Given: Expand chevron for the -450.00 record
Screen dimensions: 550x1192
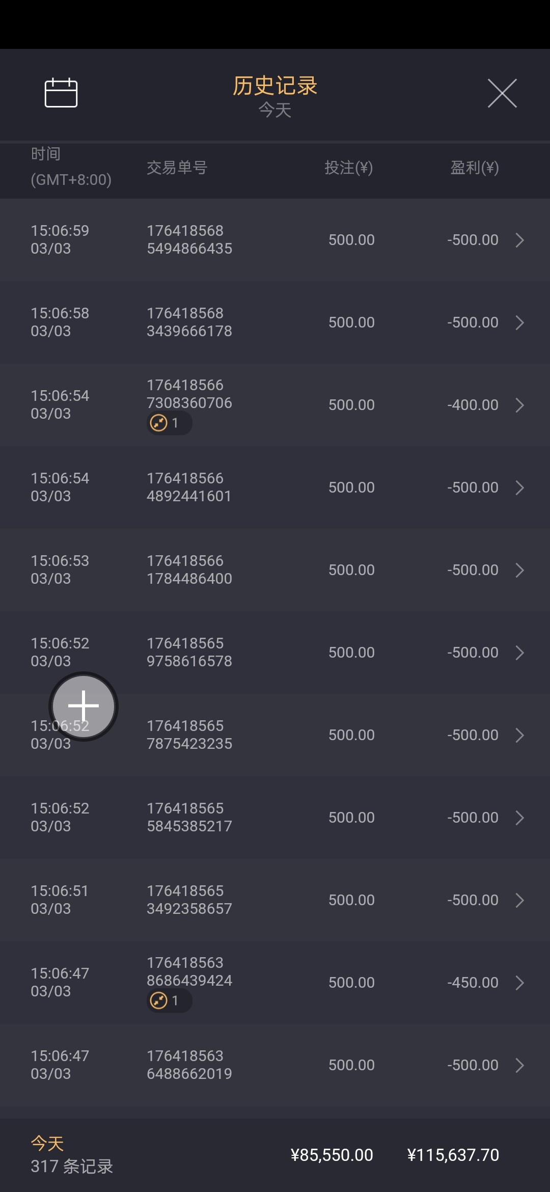Looking at the screenshot, I should [x=519, y=983].
